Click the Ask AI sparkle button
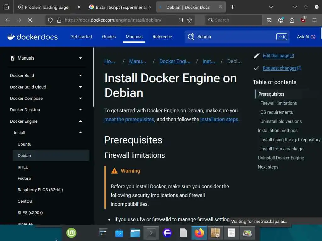This screenshot has height=241, width=322. pos(306,37)
